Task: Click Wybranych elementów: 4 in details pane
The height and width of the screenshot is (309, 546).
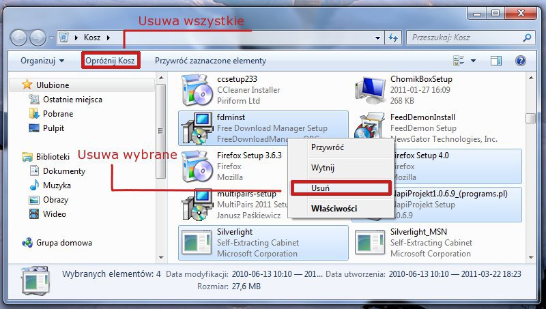Action: [111, 274]
